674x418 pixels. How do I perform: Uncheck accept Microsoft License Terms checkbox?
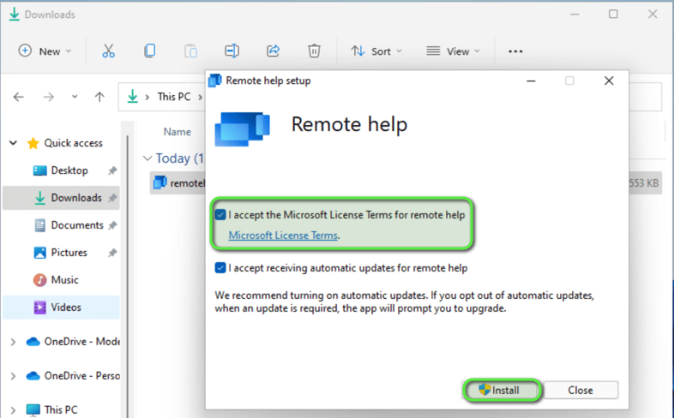pyautogui.click(x=221, y=215)
